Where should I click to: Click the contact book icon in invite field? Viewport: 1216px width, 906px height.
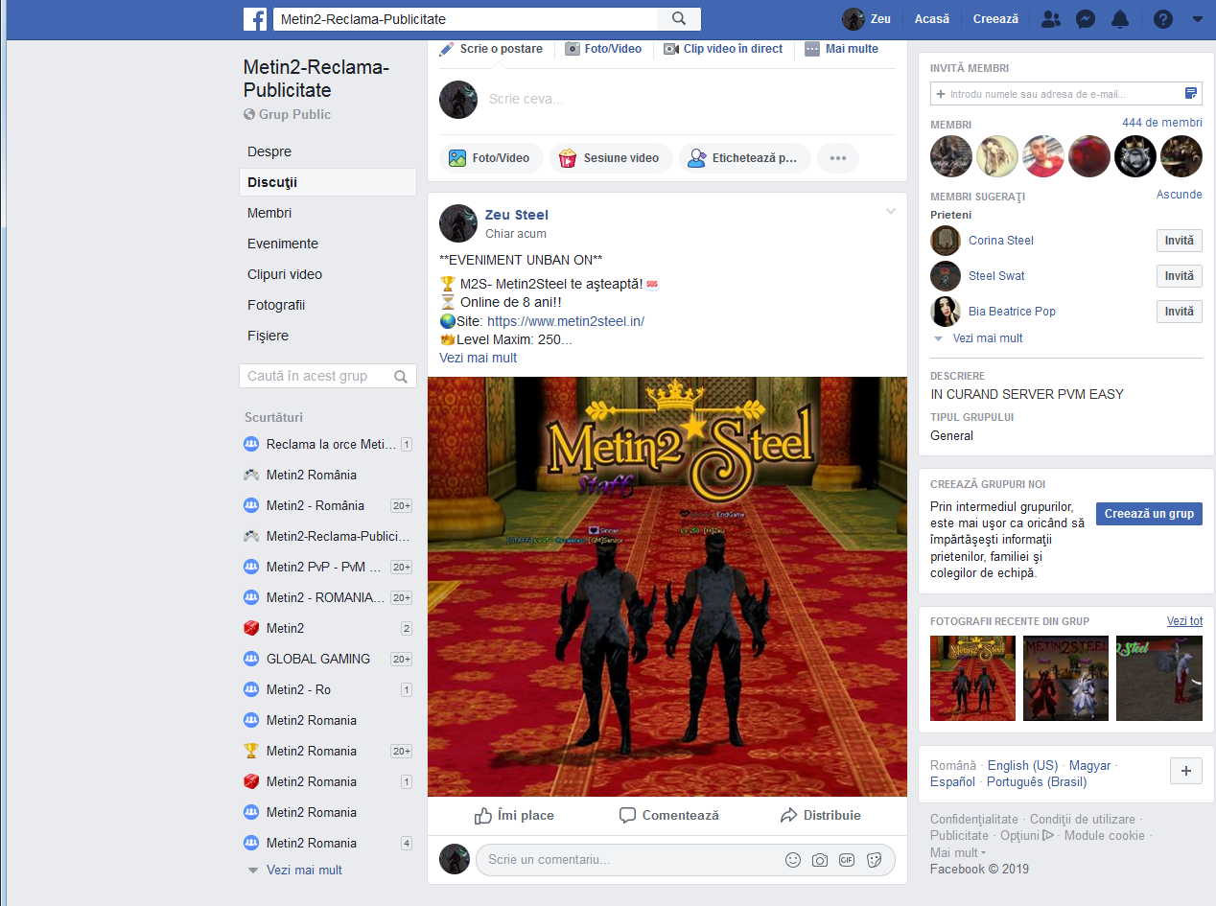click(x=1191, y=94)
